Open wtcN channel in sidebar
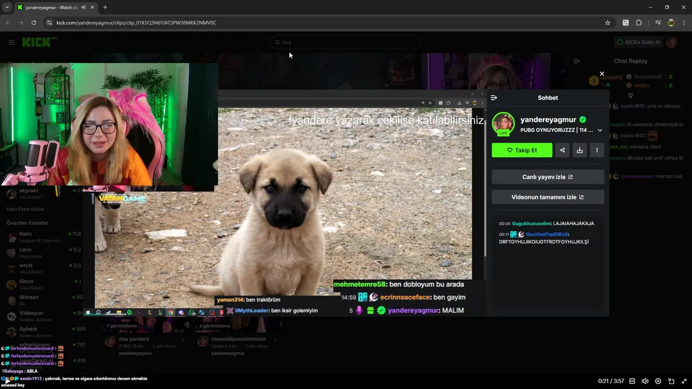 coord(43,269)
